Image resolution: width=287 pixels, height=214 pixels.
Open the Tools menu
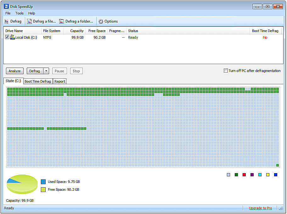tap(20, 13)
